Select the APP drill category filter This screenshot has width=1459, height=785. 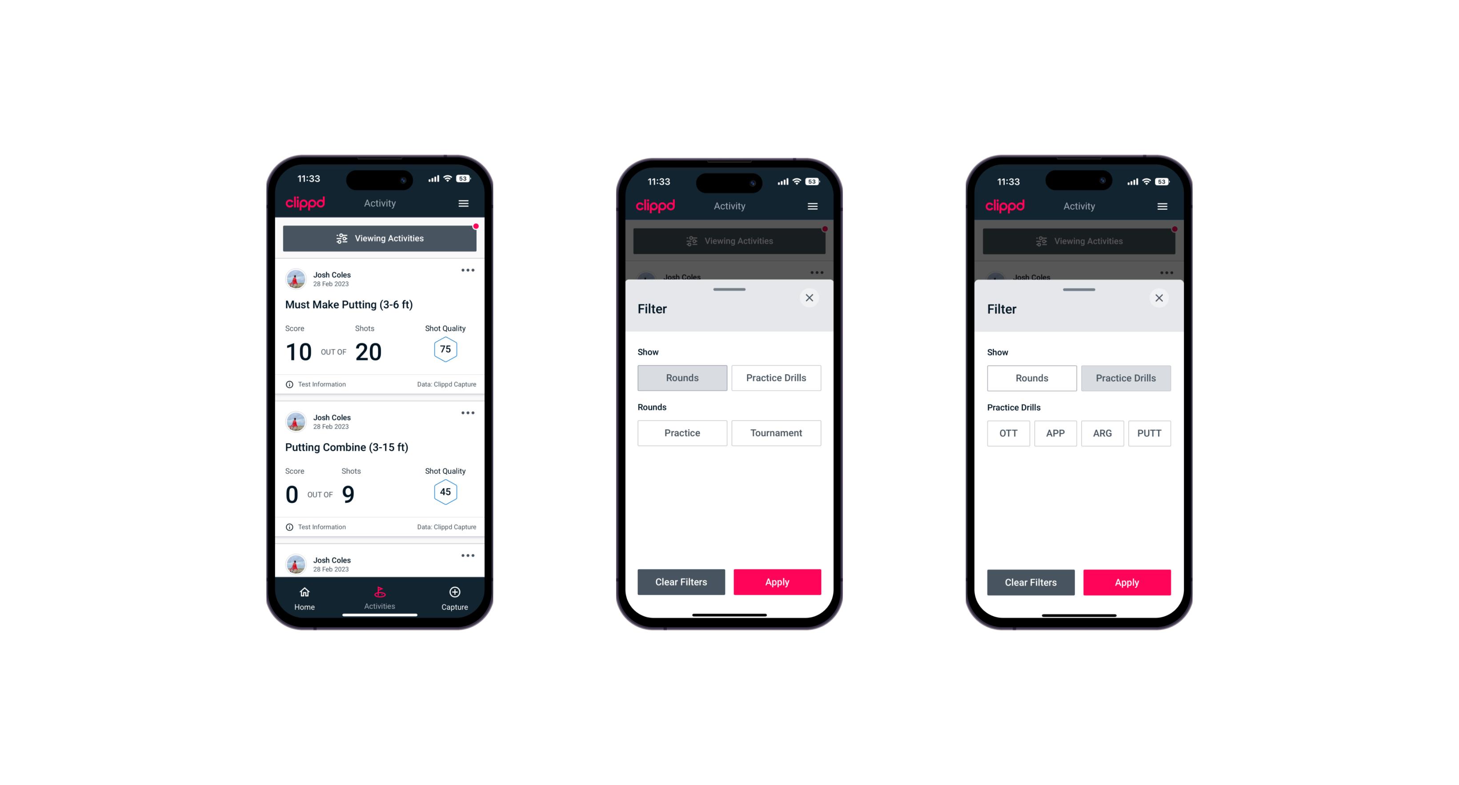1055,433
